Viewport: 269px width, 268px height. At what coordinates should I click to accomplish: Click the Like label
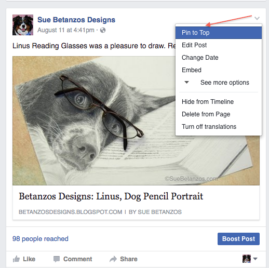pos(29,259)
